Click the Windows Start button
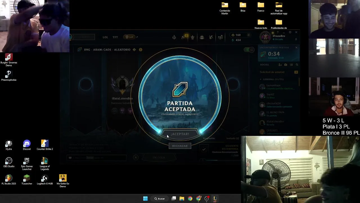Viewport: 360px width, 203px height. click(145, 198)
